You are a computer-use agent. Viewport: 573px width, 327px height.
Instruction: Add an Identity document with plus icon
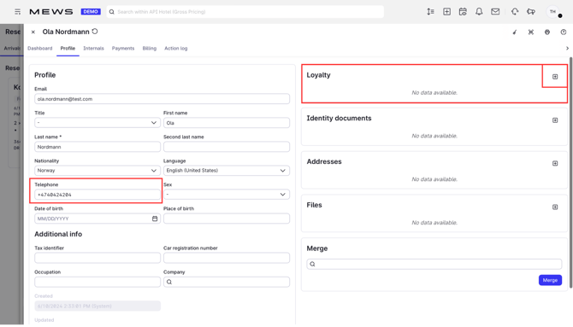pyautogui.click(x=555, y=120)
